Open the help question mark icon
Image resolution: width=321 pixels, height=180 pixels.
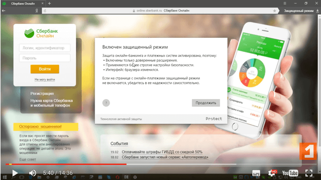pos(106,103)
